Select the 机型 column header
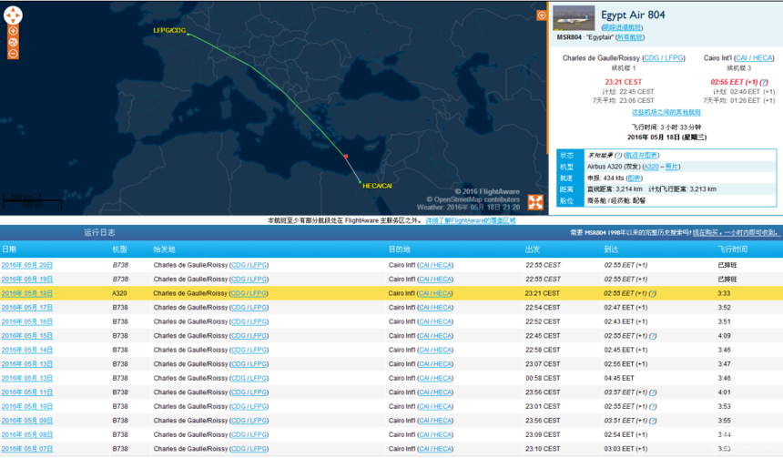The width and height of the screenshot is (783, 458). tap(120, 249)
